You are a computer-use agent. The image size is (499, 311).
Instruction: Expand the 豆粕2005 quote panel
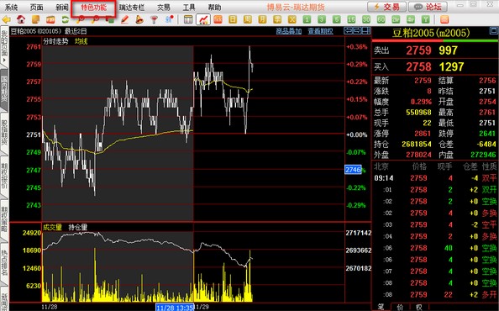coord(494,31)
